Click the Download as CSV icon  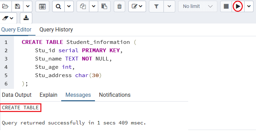click(26, 18)
